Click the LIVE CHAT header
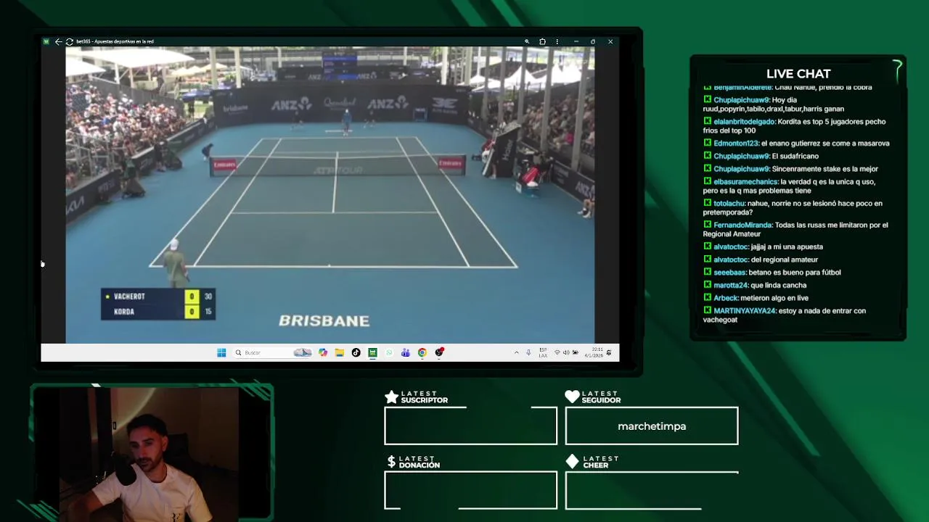 (798, 74)
